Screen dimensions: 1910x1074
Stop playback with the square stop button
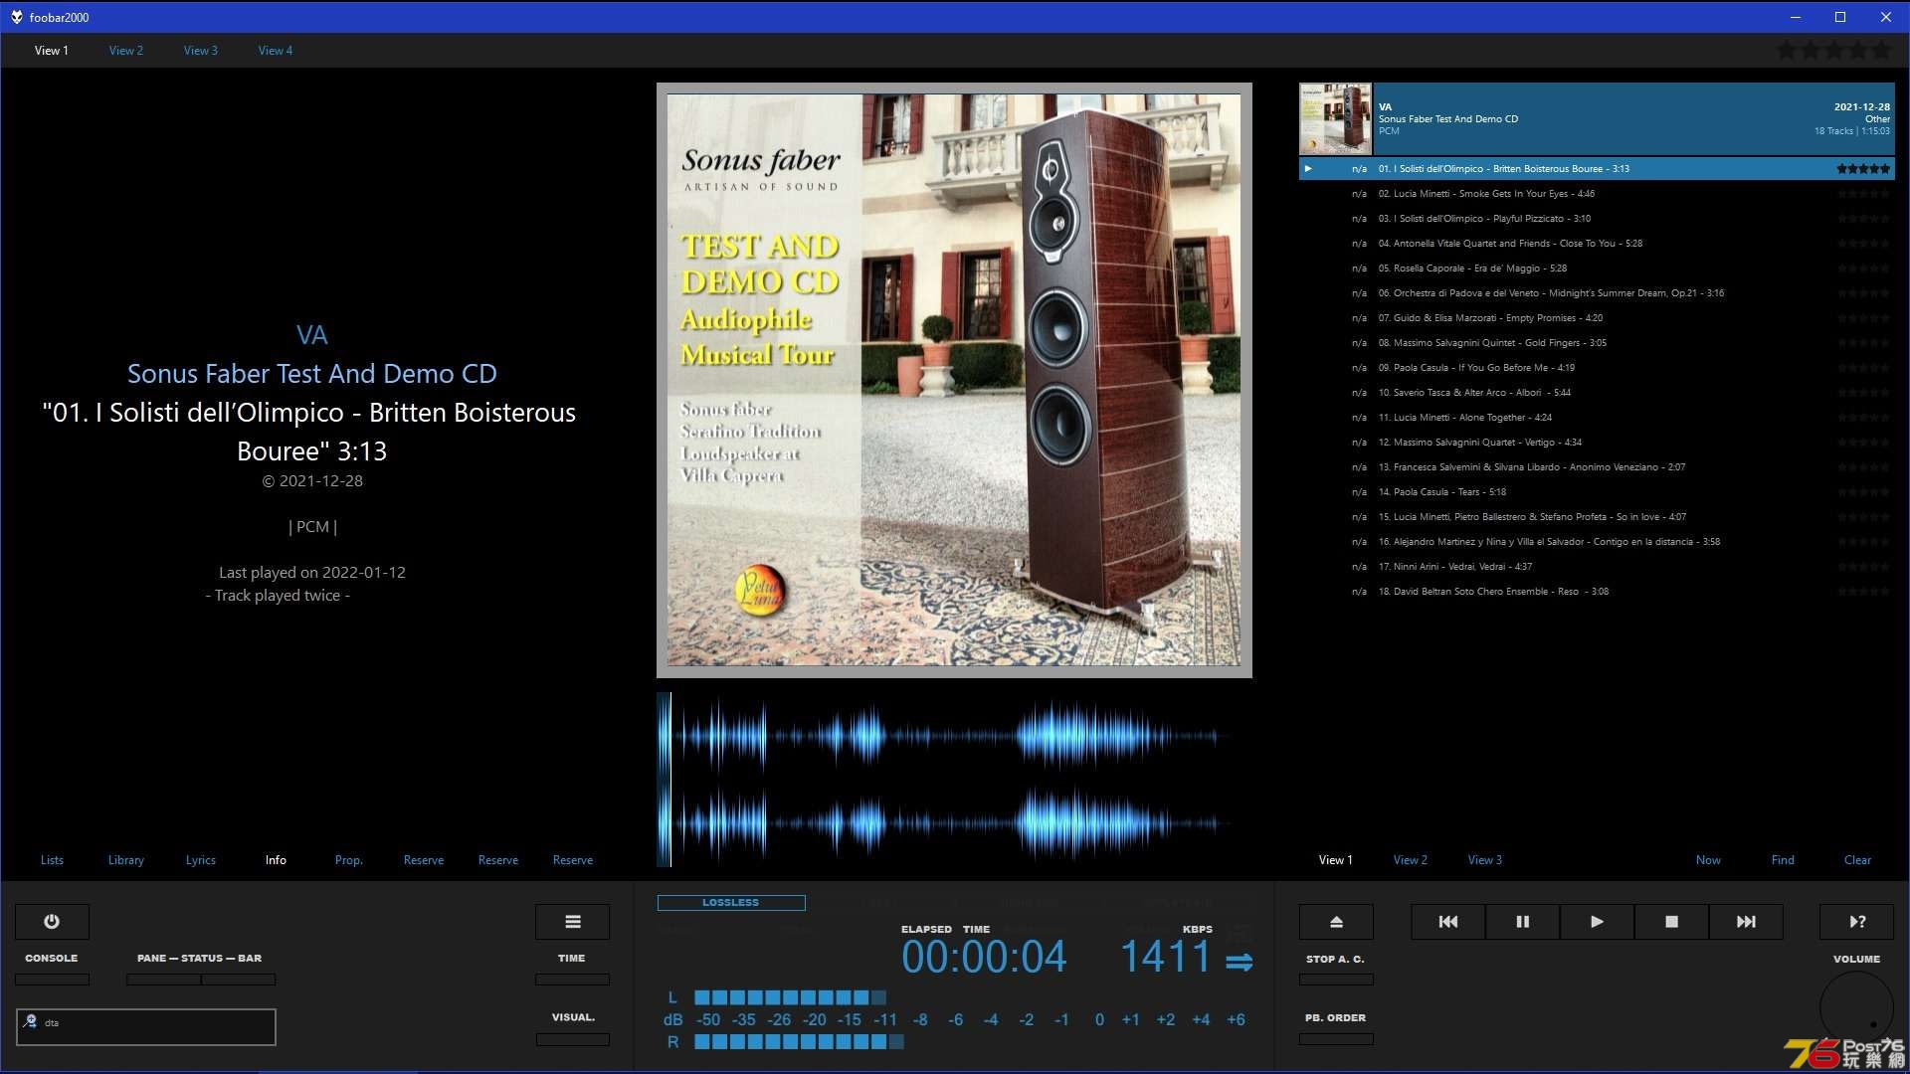[x=1671, y=922]
